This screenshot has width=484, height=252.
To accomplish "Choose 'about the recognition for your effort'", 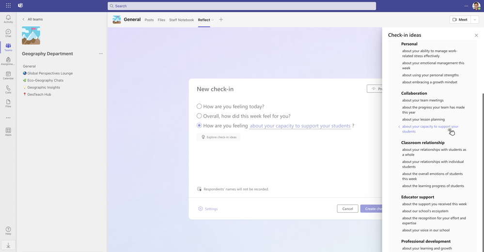I will coord(434,221).
